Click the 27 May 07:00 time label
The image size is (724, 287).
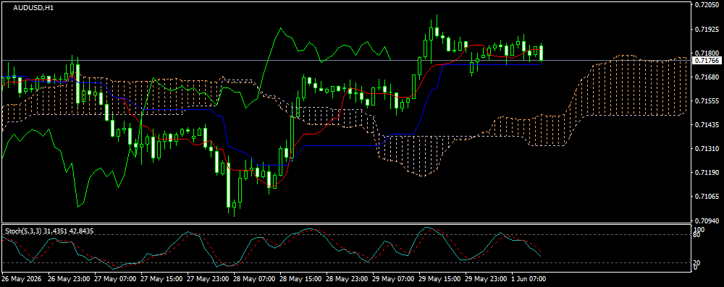[115, 279]
